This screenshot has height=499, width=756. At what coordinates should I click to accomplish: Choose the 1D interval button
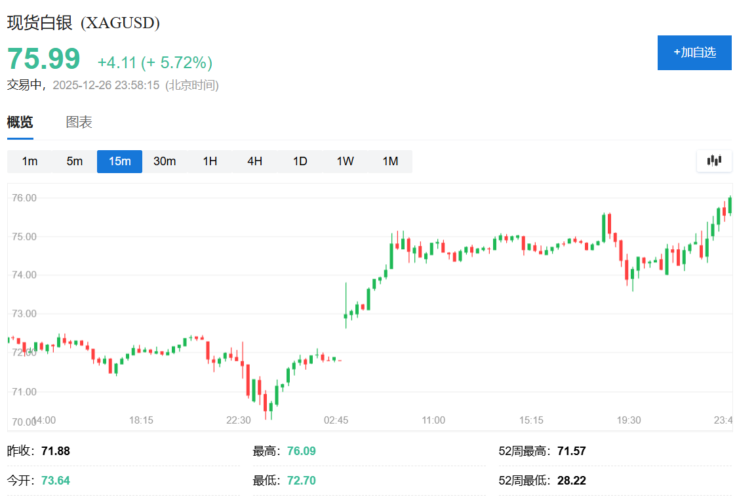coord(300,161)
